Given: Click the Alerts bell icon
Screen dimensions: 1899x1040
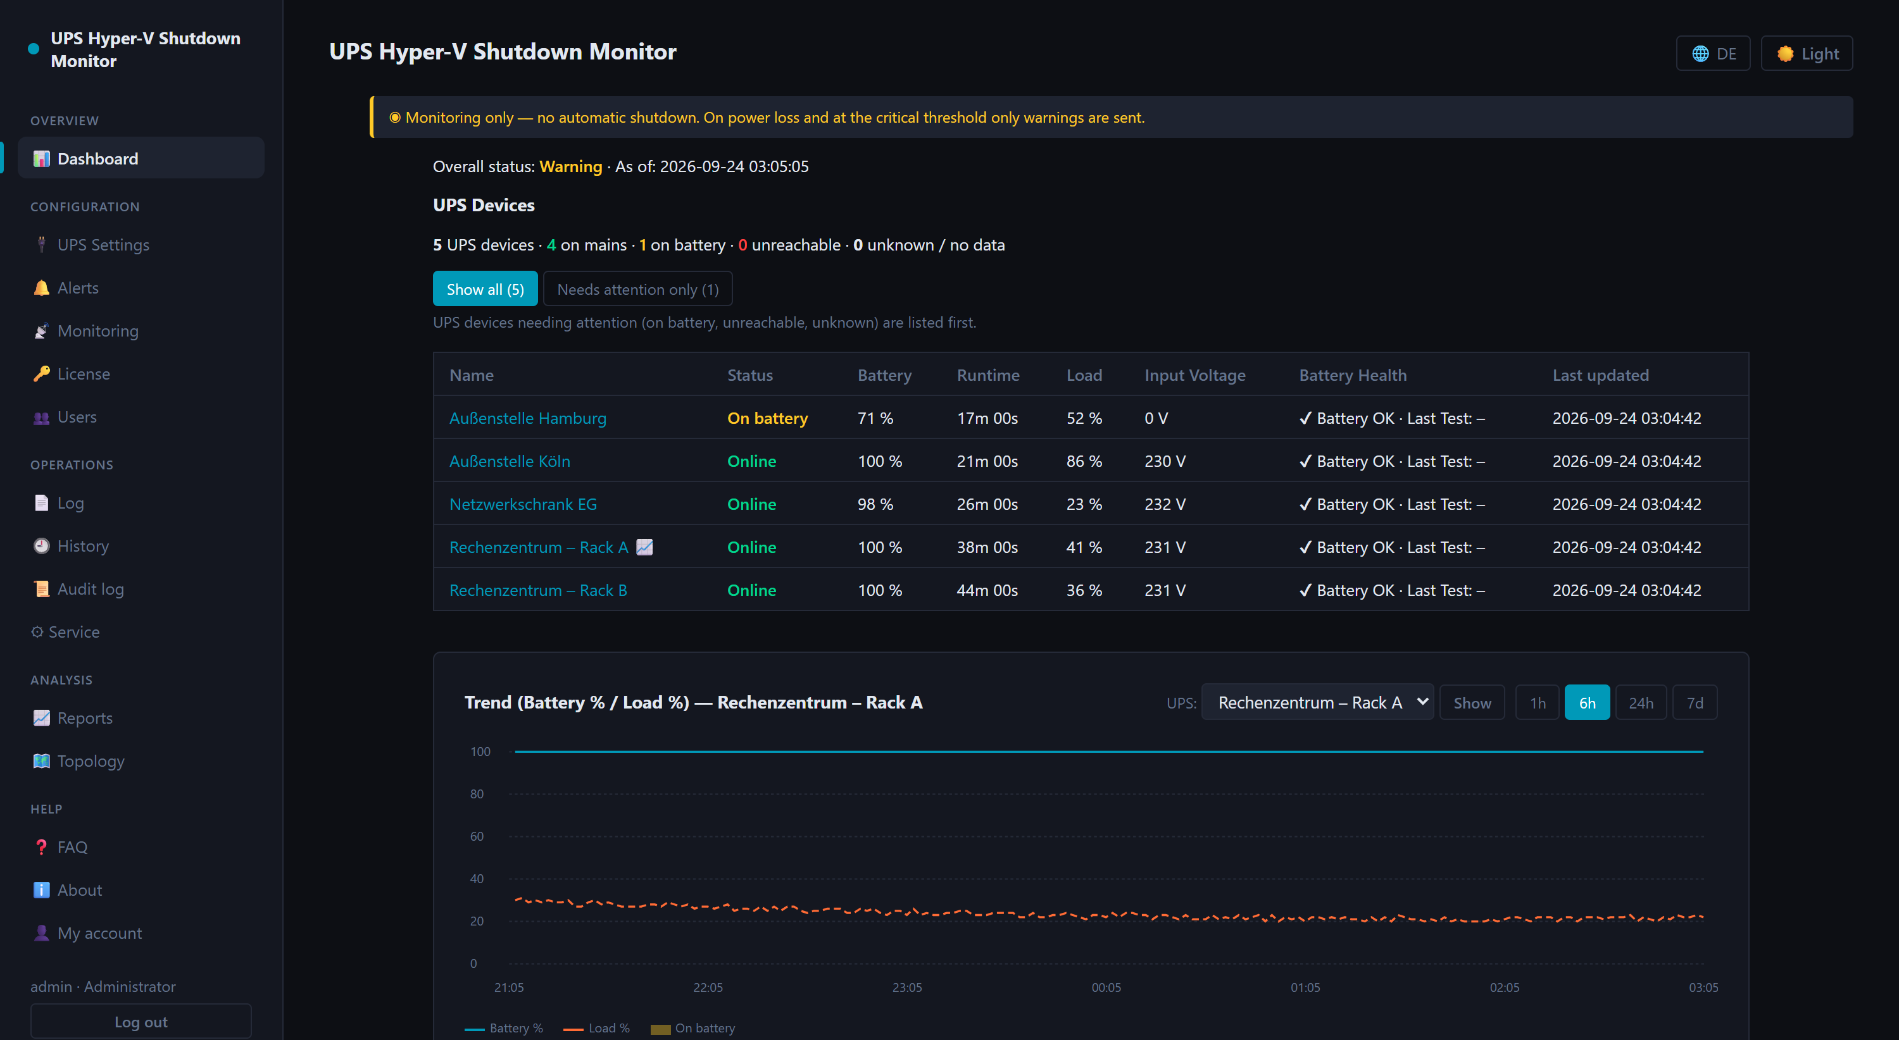Looking at the screenshot, I should coord(41,288).
